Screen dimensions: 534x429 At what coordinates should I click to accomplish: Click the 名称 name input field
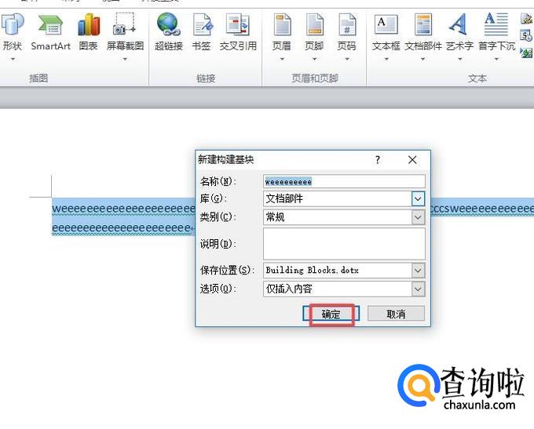[344, 181]
